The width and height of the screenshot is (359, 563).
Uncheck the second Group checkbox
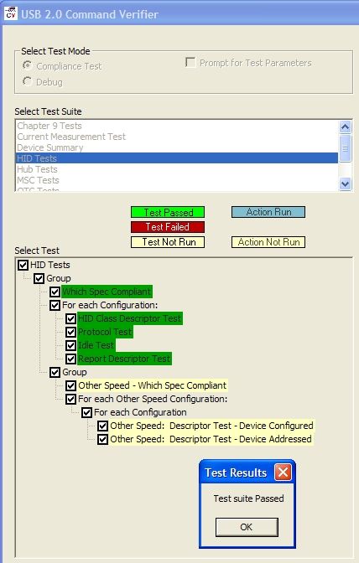pyautogui.click(x=55, y=372)
